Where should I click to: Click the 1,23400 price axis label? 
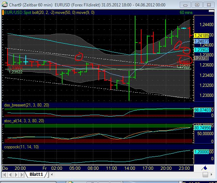click(x=206, y=75)
